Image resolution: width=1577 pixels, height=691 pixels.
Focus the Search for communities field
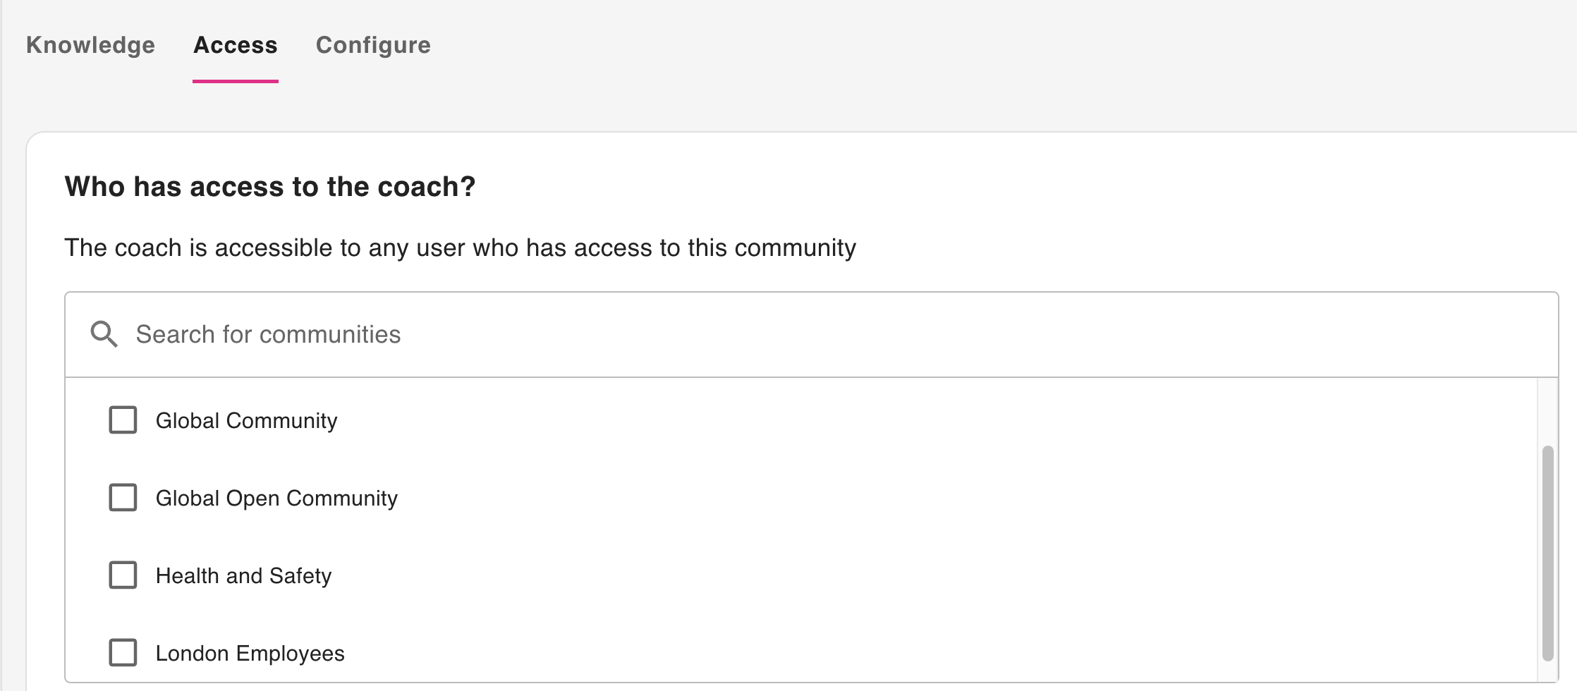pos(268,334)
